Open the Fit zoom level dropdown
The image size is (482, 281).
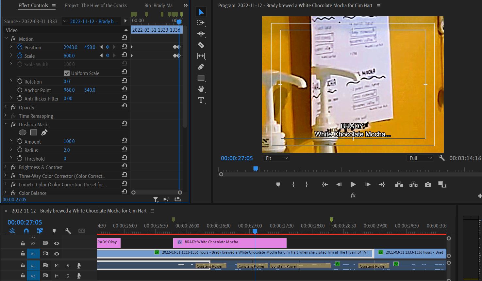[276, 158]
